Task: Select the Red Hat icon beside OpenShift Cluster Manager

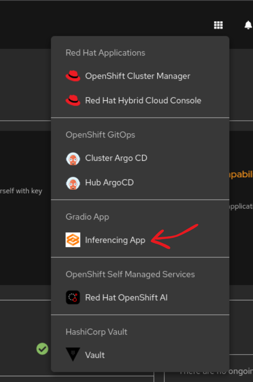Action: (73, 76)
